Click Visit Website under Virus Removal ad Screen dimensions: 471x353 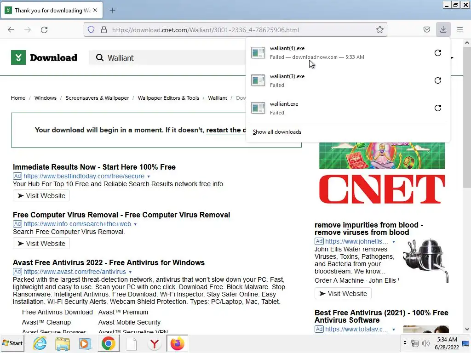tap(41, 244)
